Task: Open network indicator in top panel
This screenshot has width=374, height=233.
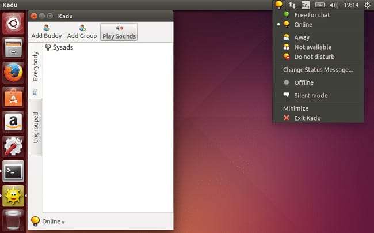Action: 292,5
